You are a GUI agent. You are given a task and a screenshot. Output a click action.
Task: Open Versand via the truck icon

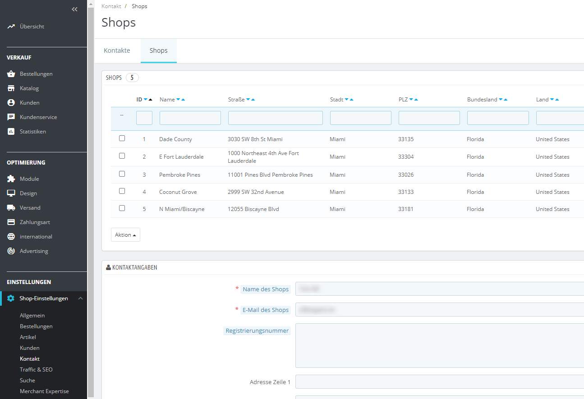(x=11, y=208)
